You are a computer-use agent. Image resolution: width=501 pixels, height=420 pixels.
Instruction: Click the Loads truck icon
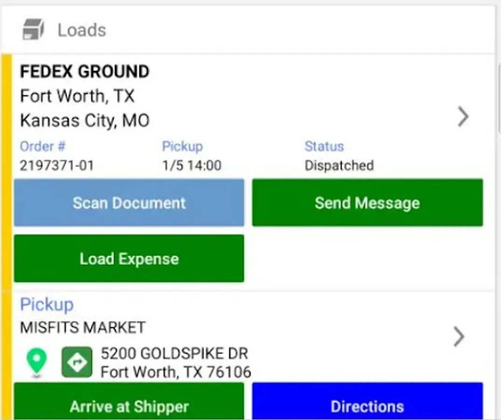33,29
